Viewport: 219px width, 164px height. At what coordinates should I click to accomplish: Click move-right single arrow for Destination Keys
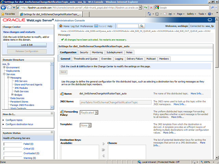[104, 144]
